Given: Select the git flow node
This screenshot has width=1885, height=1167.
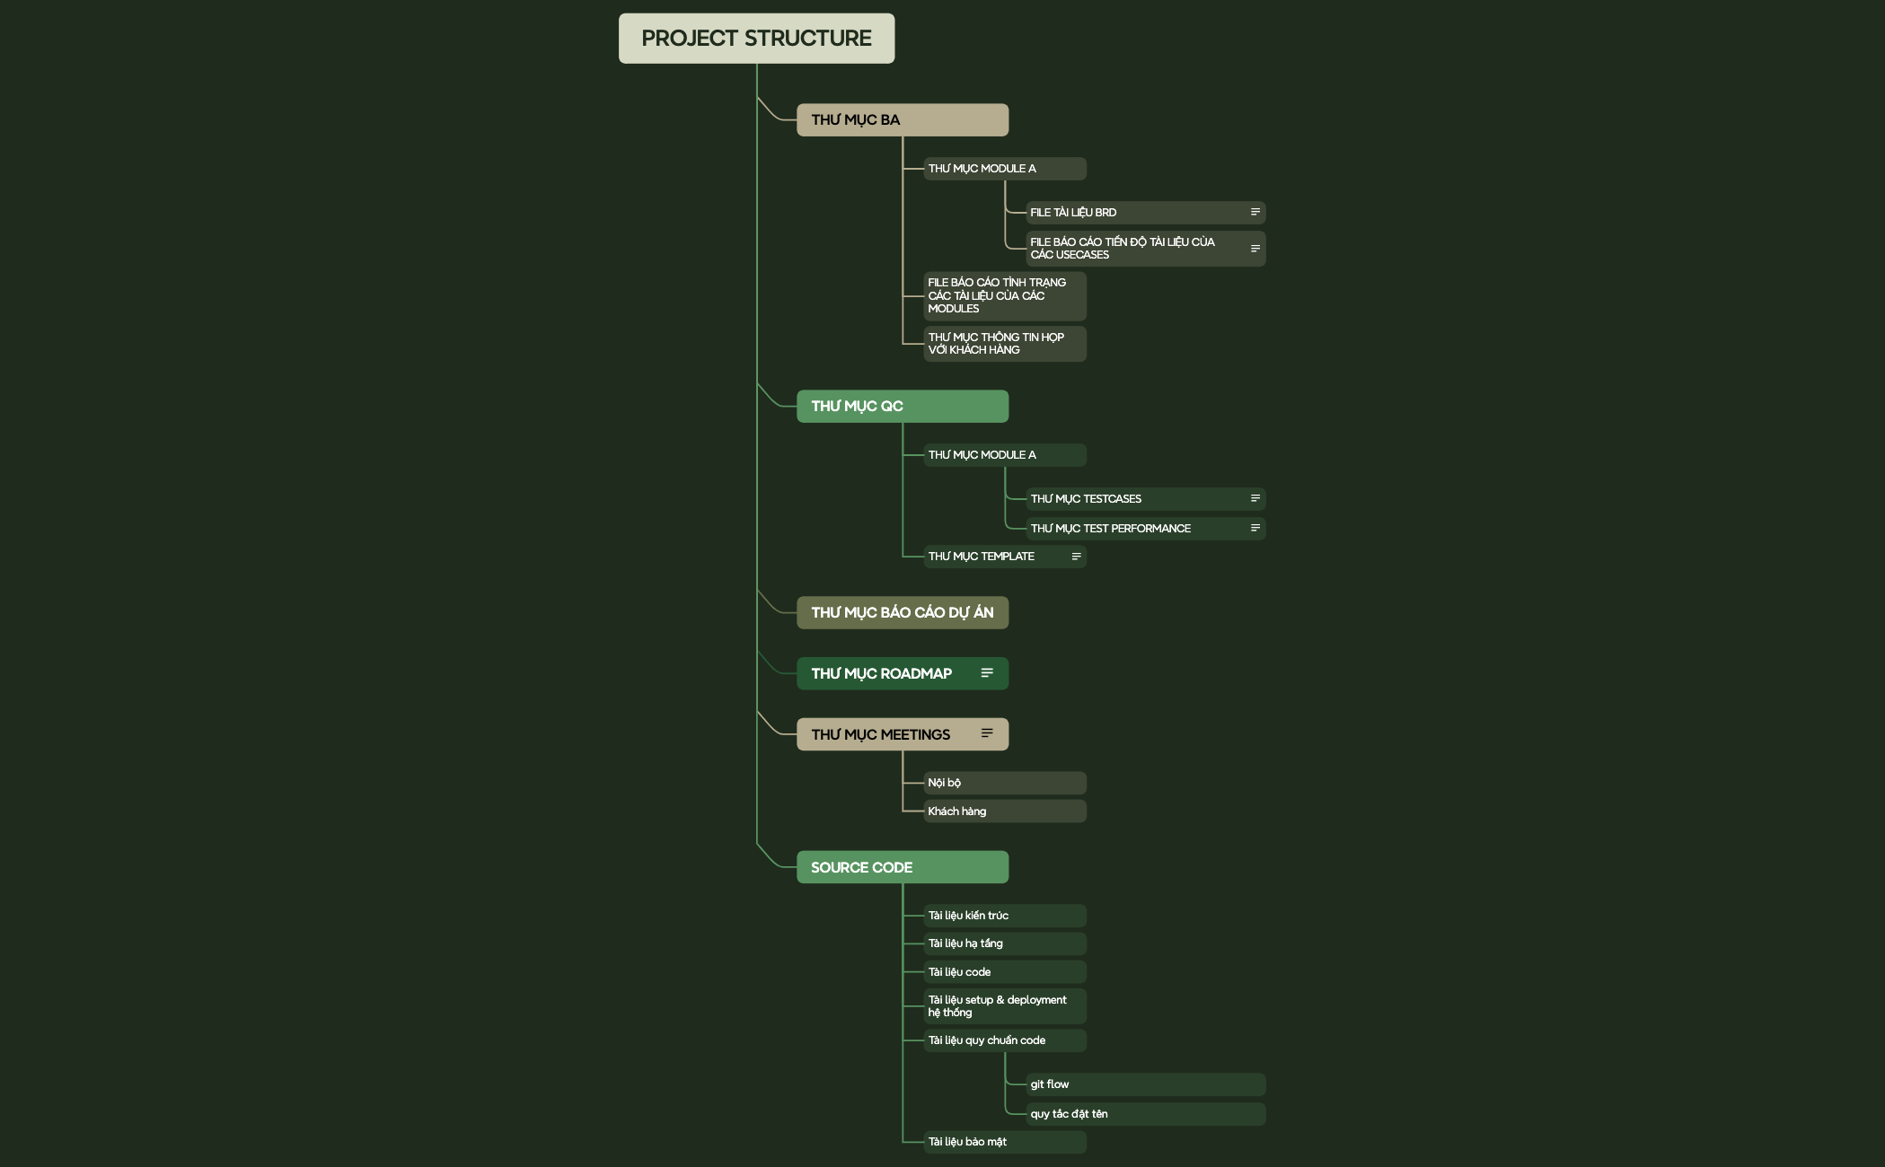Looking at the screenshot, I should coord(1146,1084).
